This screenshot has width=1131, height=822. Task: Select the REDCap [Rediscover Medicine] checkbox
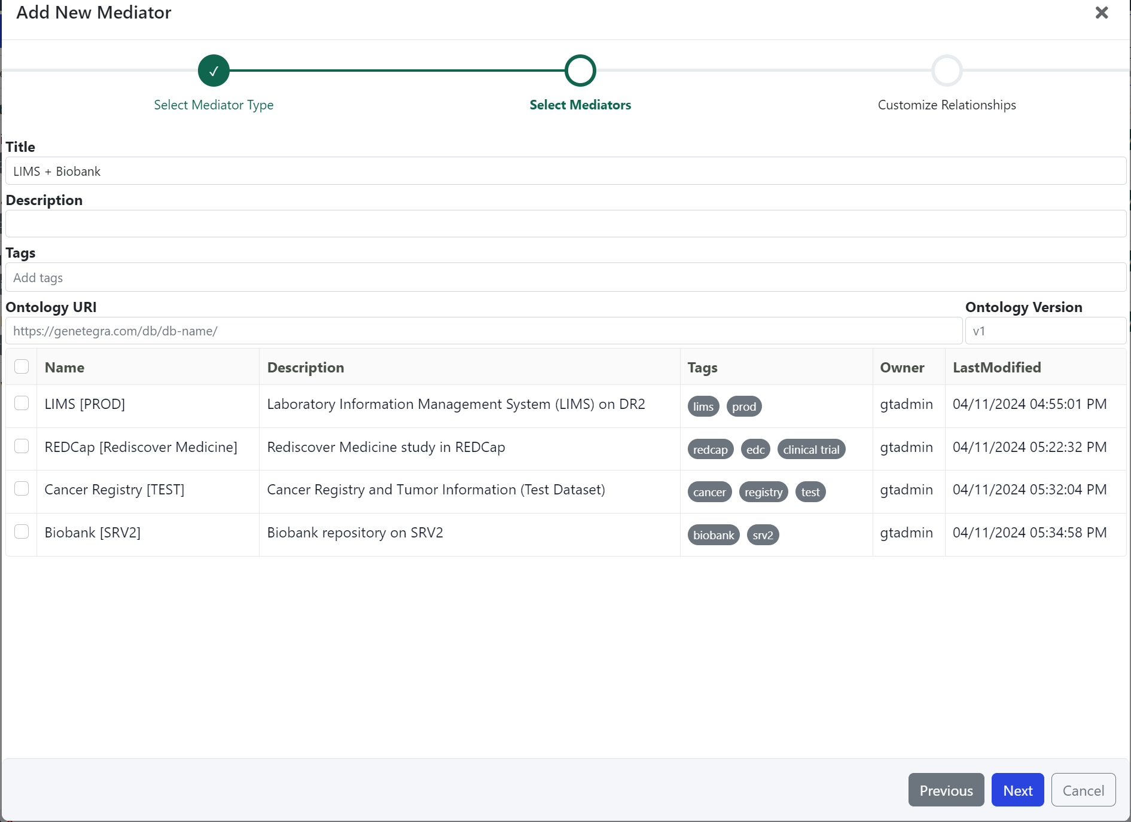click(x=22, y=447)
